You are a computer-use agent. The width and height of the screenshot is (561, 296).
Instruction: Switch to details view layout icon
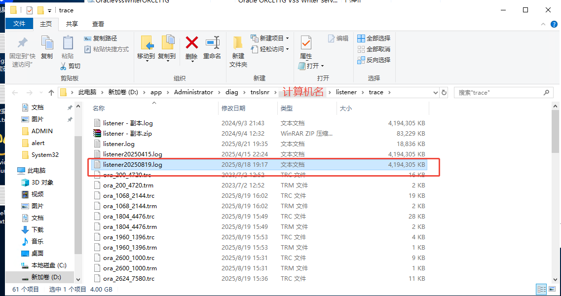tap(541, 289)
